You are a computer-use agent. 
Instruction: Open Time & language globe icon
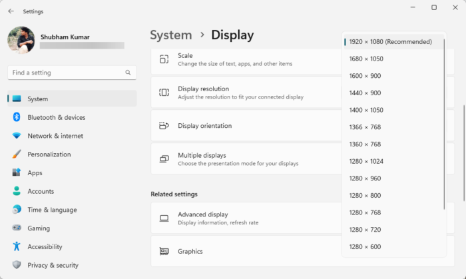(17, 210)
